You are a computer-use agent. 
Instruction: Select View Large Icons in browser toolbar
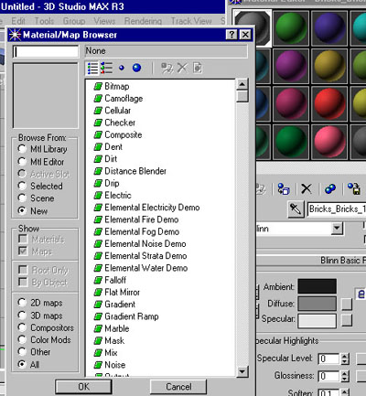tap(136, 68)
